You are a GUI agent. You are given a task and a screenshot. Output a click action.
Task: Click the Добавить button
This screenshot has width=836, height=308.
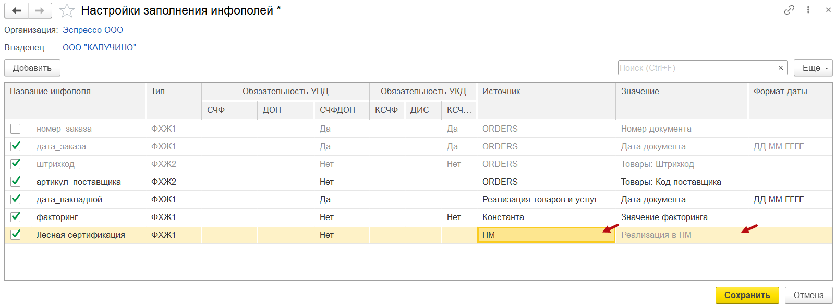click(32, 68)
